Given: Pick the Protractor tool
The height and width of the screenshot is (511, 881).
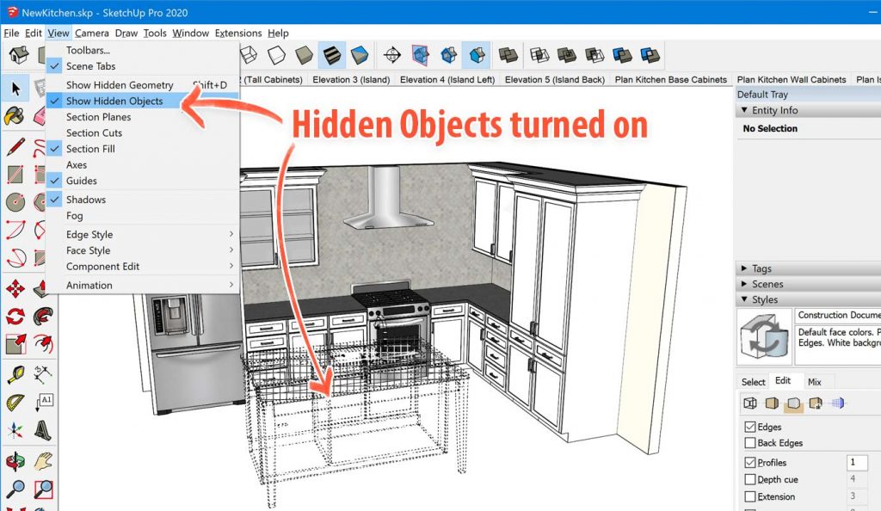Looking at the screenshot, I should (15, 403).
